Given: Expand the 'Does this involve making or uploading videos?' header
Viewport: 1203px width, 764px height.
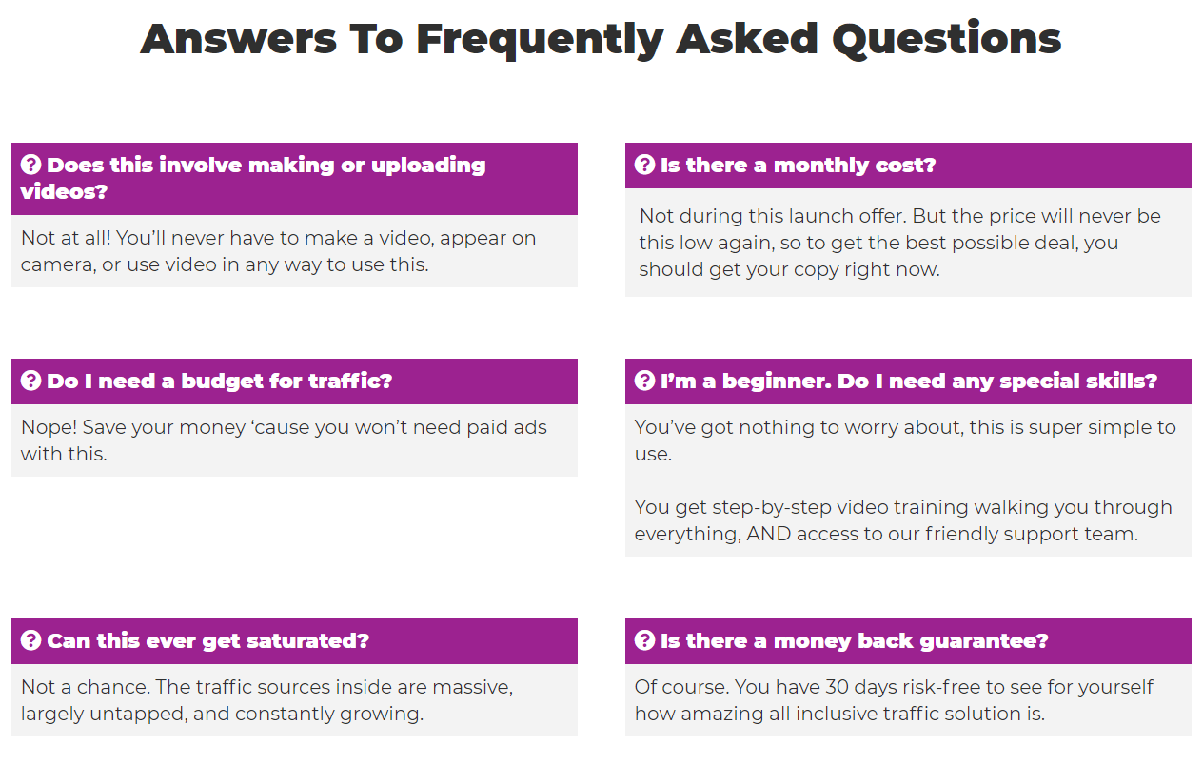Looking at the screenshot, I should [294, 179].
